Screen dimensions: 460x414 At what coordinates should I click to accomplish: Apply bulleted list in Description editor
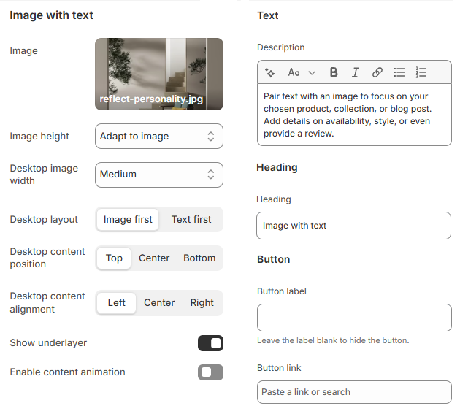[x=399, y=72]
